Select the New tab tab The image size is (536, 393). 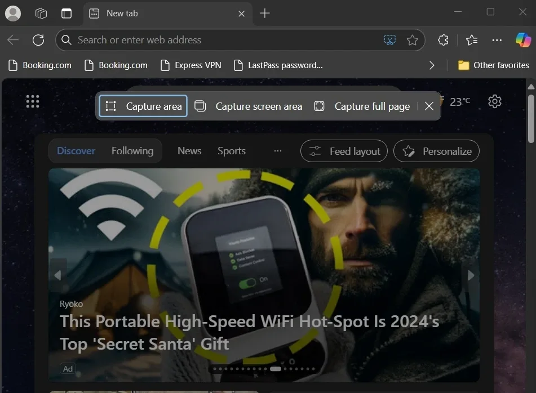tap(167, 14)
